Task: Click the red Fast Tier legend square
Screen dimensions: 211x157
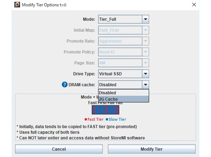Action: (86, 119)
